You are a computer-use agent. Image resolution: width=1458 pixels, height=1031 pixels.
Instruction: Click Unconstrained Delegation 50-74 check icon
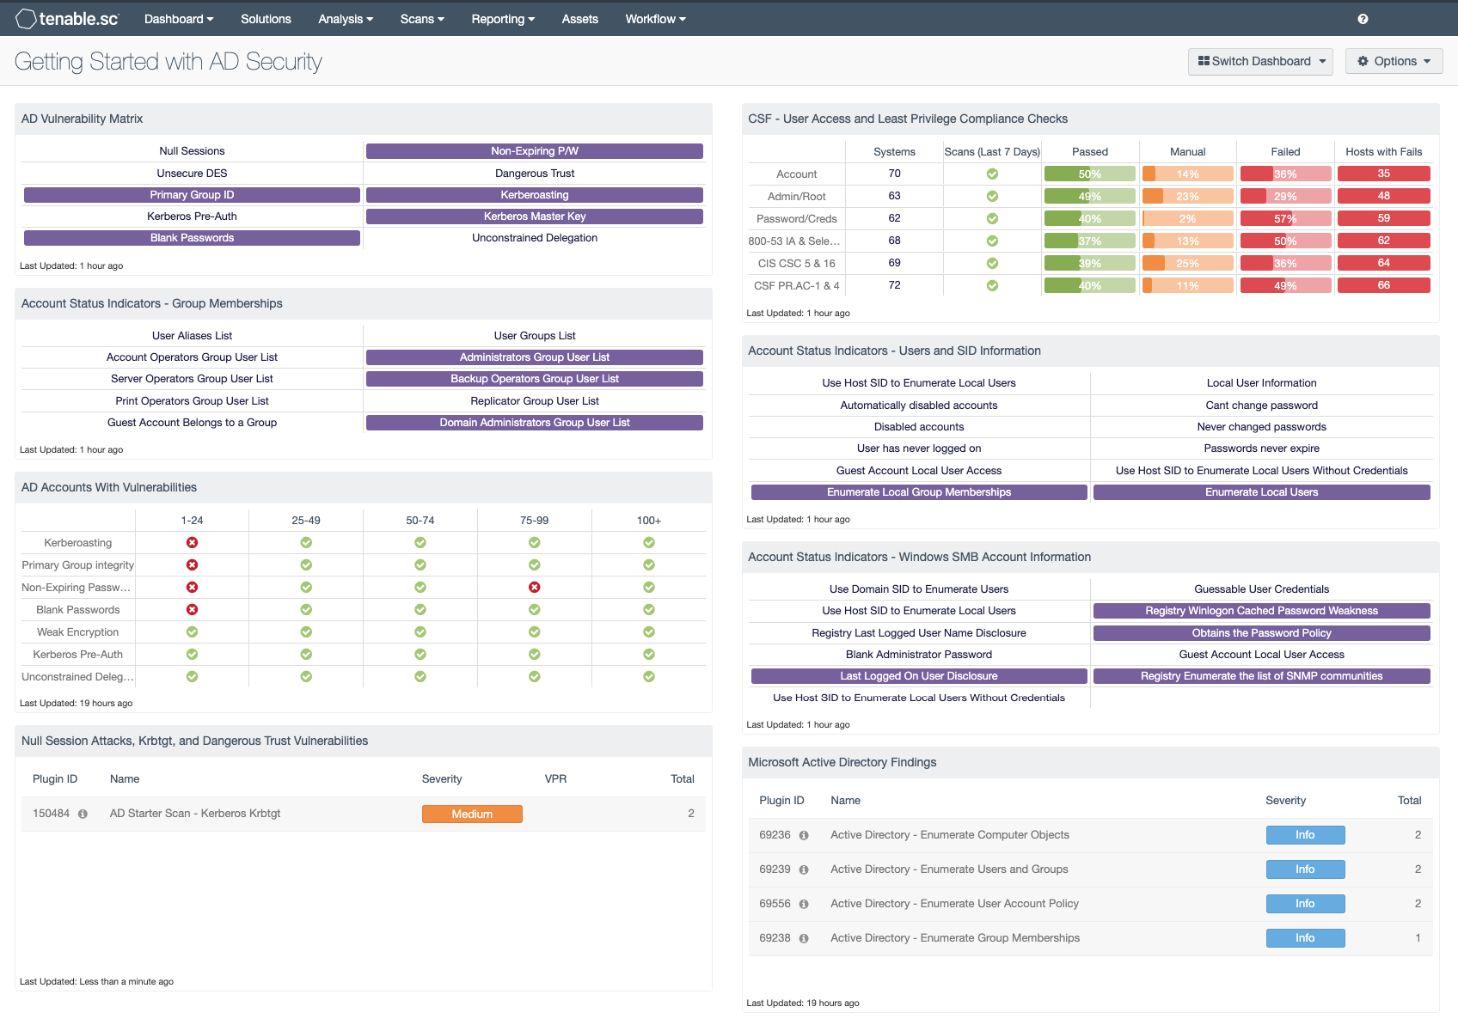[x=420, y=677]
